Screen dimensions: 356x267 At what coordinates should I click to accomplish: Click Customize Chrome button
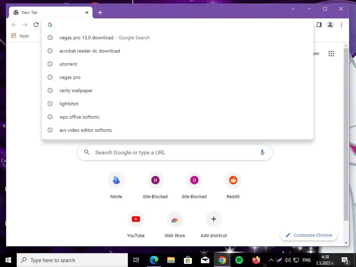coord(309,235)
